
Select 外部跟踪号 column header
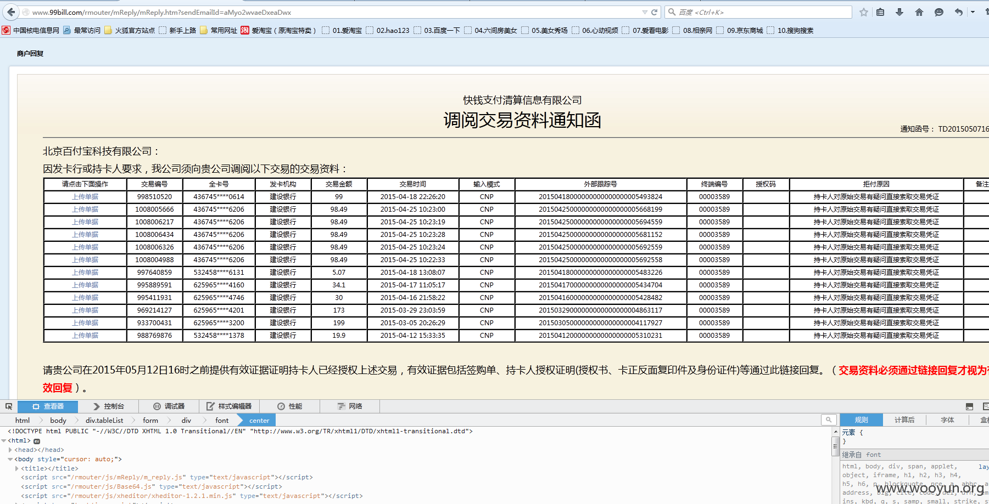tap(600, 184)
